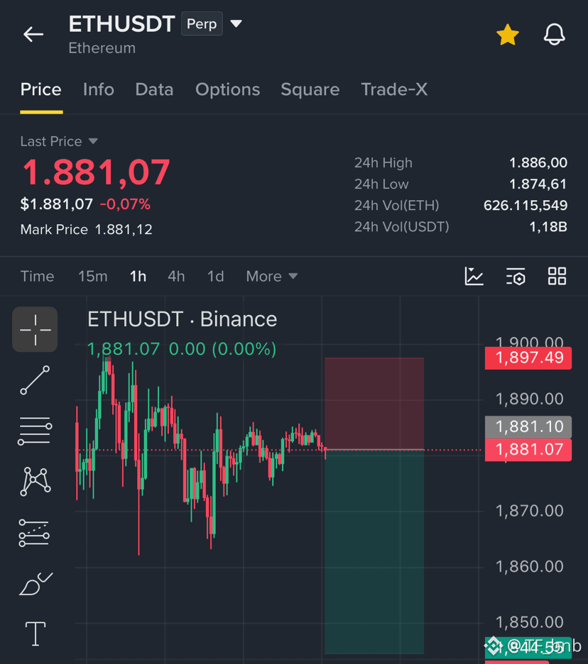Click the green profit zone on chart

point(374,552)
